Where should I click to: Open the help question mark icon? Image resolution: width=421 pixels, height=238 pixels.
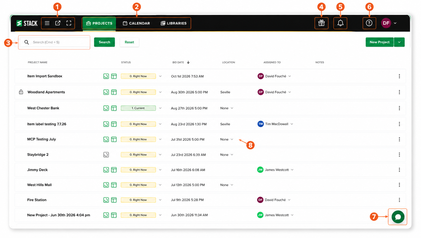369,23
